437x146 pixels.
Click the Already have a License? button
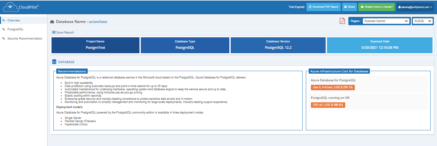[x=377, y=7]
